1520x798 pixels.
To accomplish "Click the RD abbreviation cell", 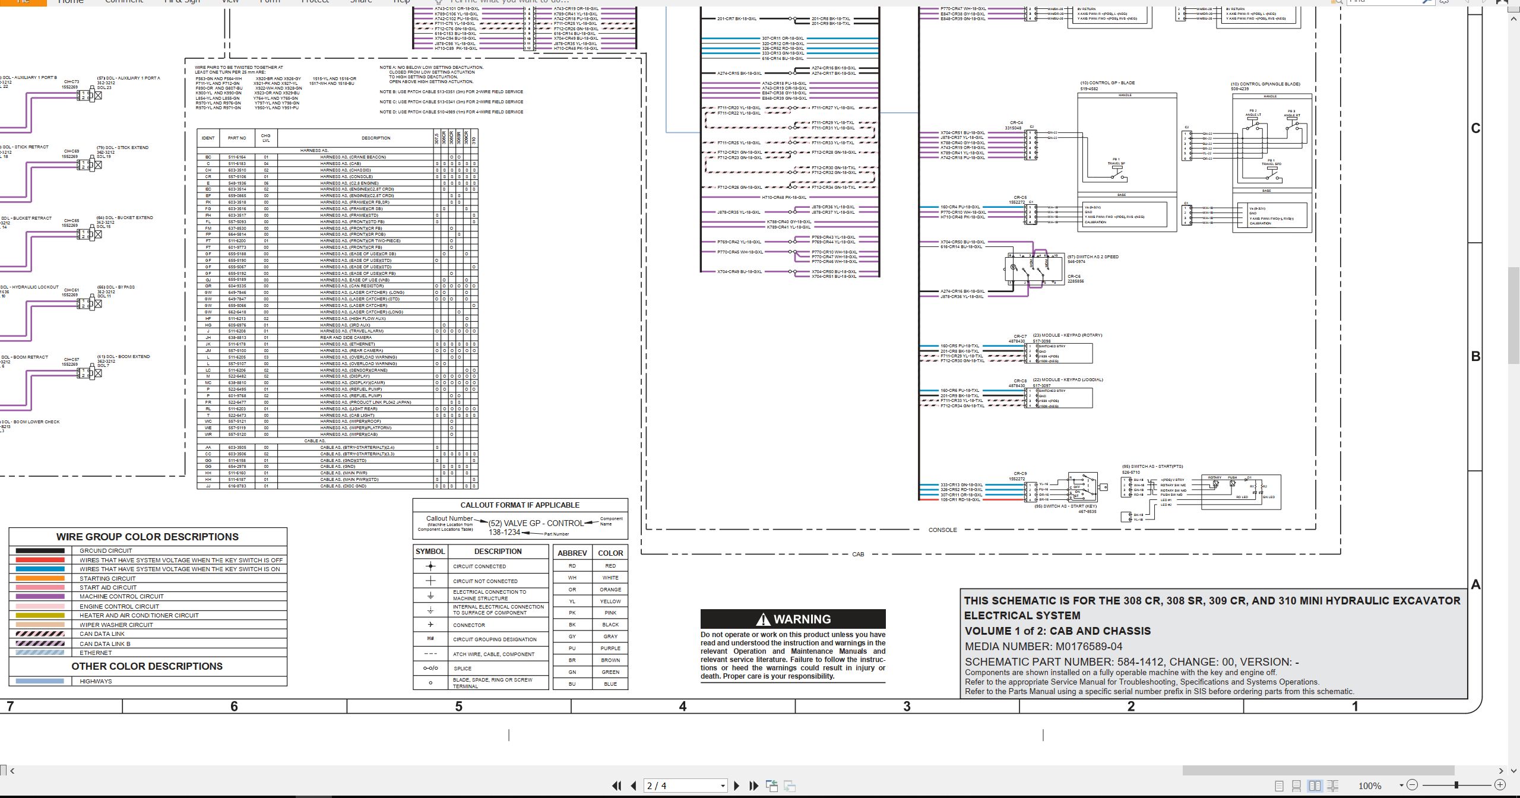I will (572, 566).
